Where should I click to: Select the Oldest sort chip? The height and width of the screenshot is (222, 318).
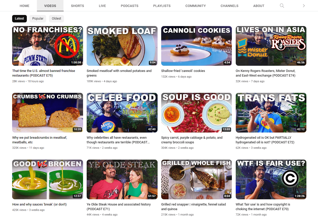click(x=56, y=19)
